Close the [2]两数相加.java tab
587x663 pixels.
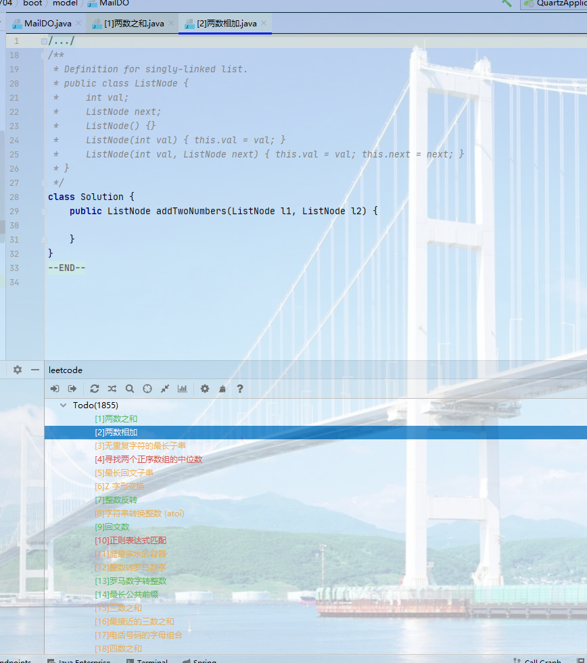click(264, 24)
